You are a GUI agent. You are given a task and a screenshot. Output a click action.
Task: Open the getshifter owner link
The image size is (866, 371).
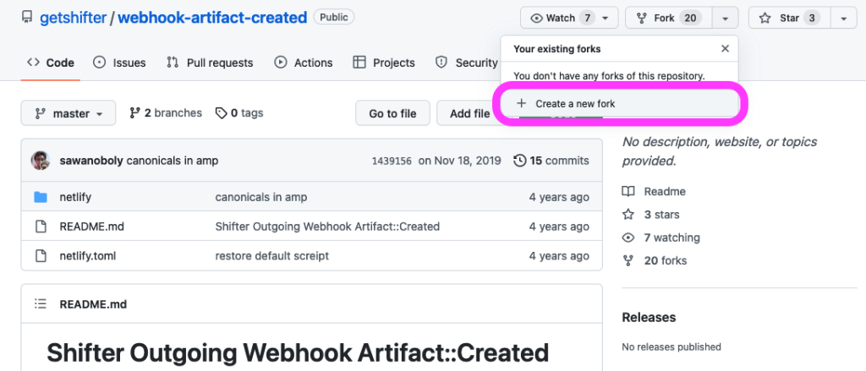tap(73, 18)
